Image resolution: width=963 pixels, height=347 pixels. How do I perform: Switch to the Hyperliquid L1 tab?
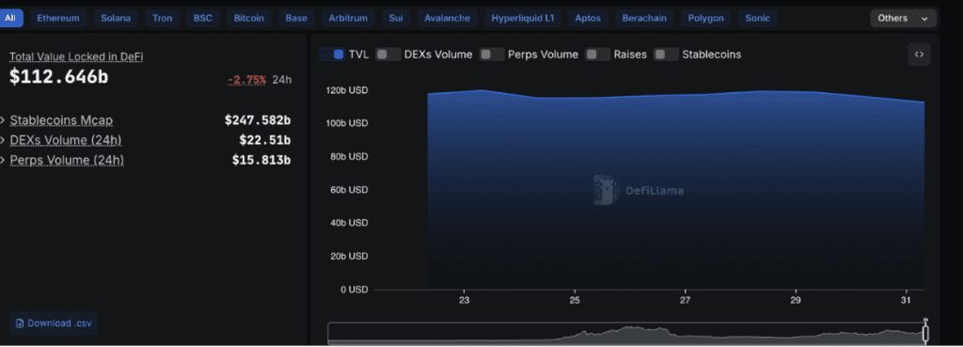coord(522,18)
